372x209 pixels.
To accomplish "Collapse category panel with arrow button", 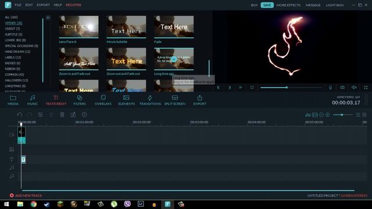I will click(x=48, y=17).
